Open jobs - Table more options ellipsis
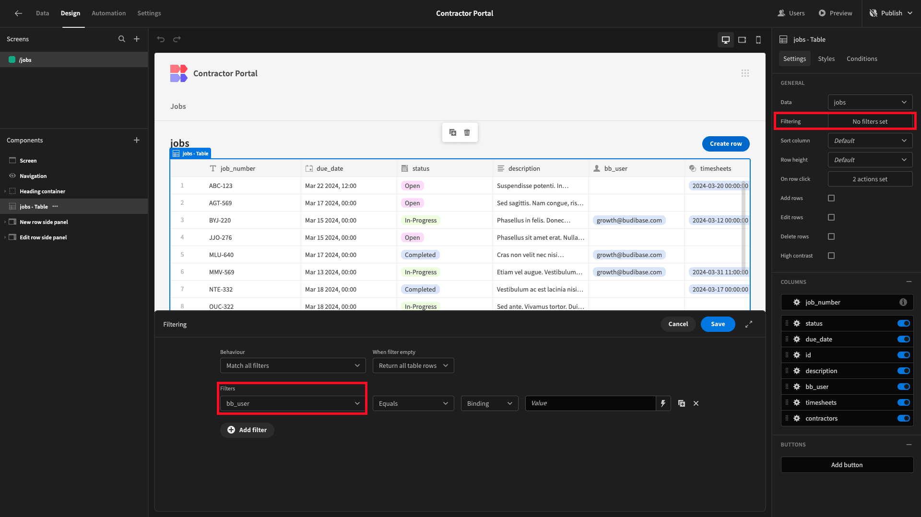 pyautogui.click(x=55, y=207)
